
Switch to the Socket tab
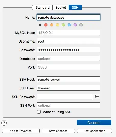[x=61, y=8]
